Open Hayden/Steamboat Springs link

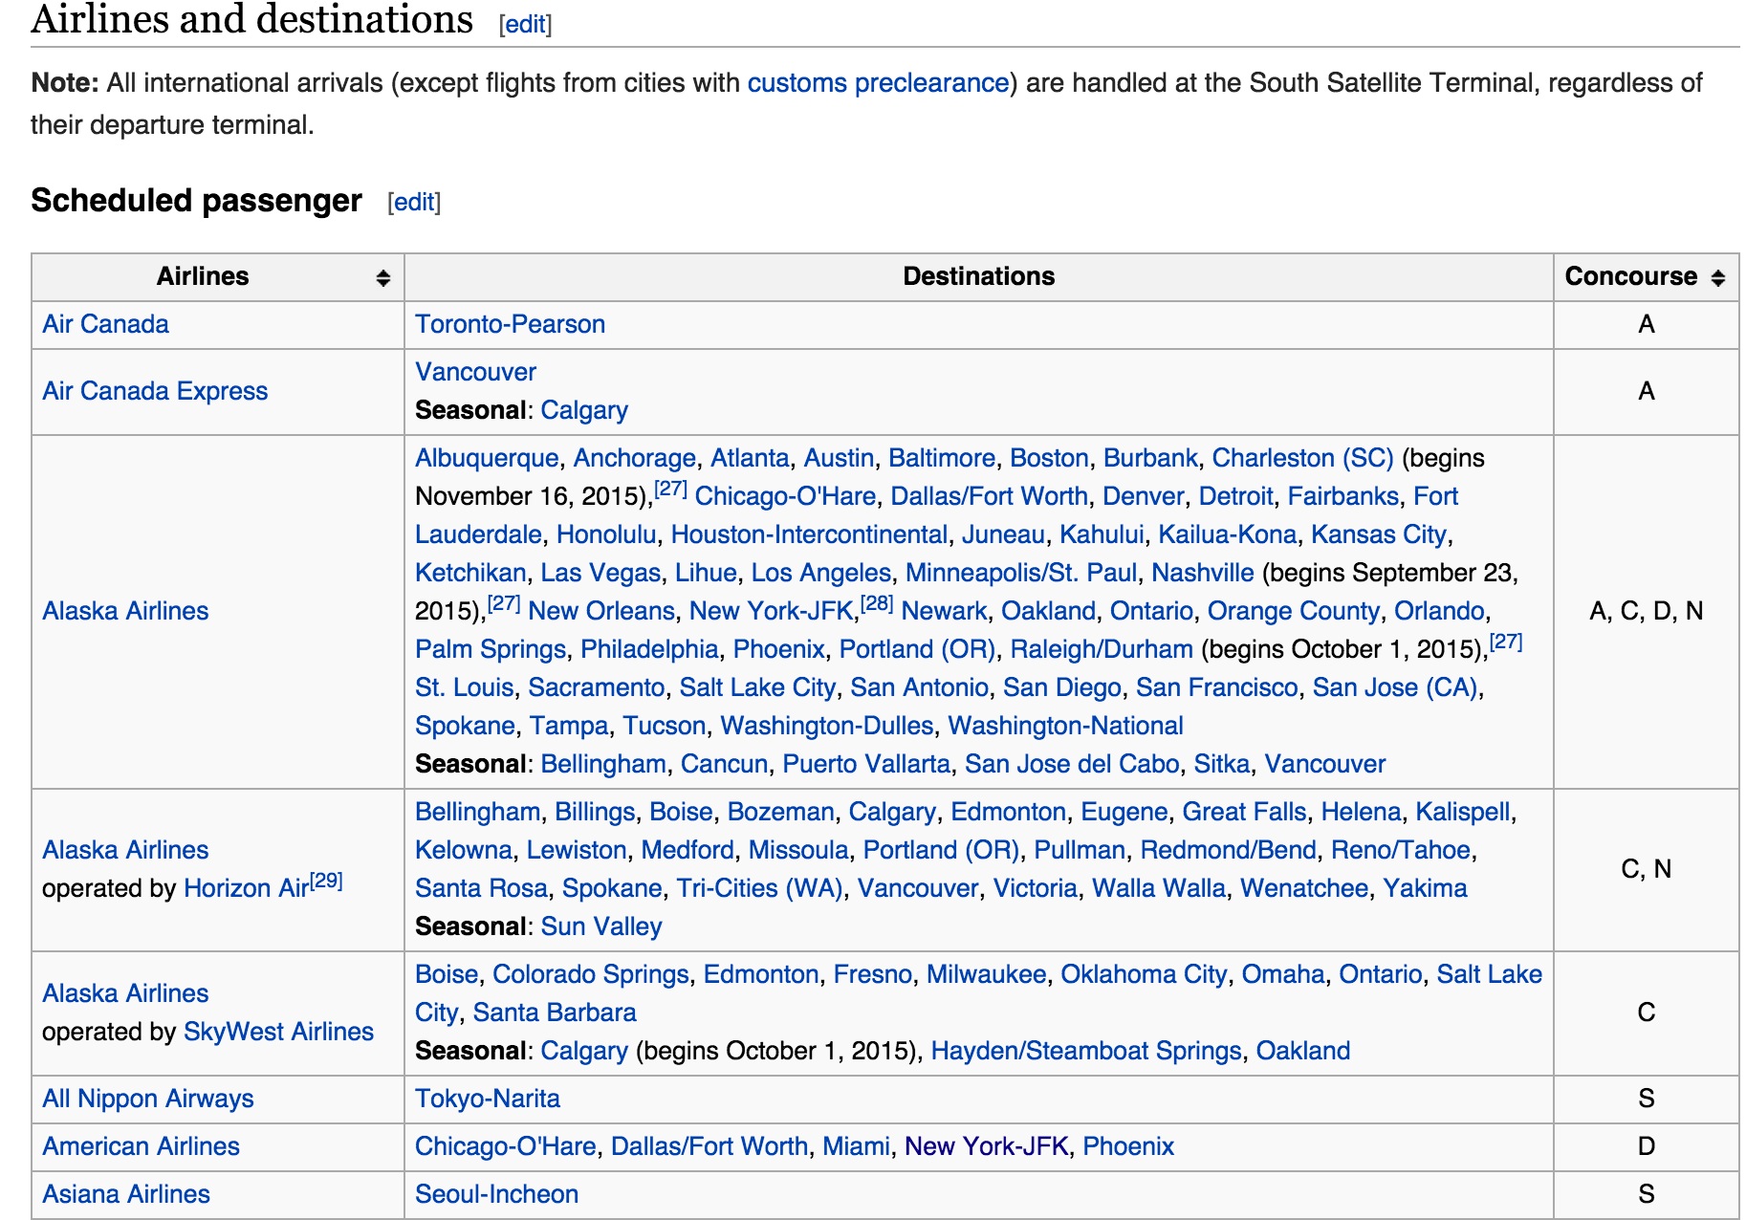[1086, 1051]
